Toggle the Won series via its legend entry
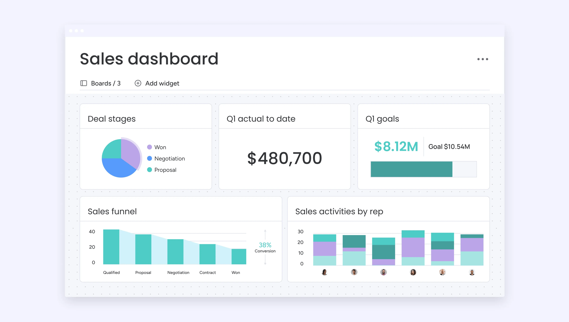Viewport: 569px width, 322px height. coord(160,147)
